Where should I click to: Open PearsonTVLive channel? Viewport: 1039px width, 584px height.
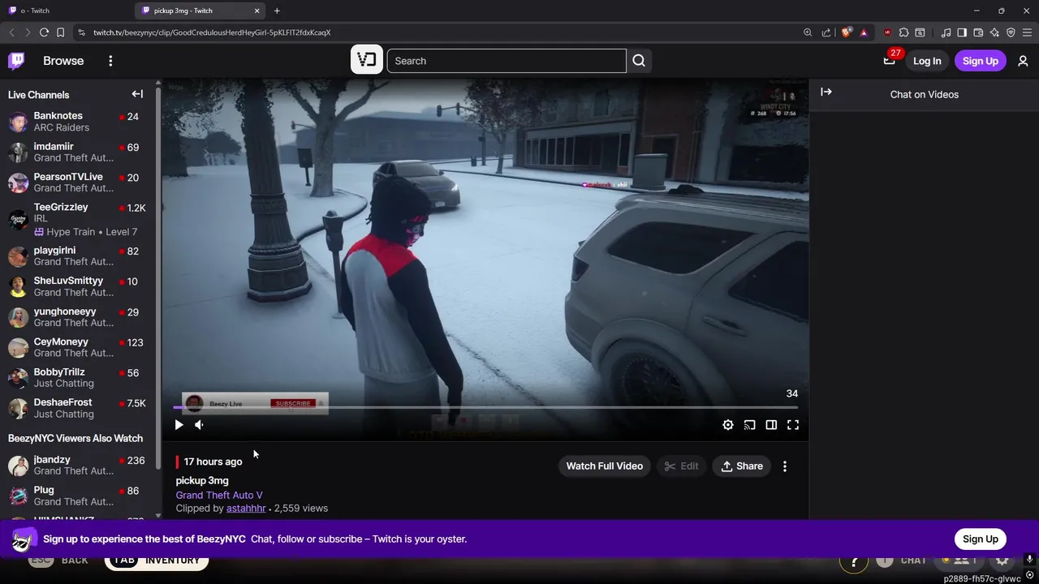point(78,182)
